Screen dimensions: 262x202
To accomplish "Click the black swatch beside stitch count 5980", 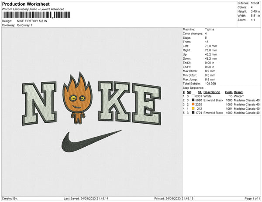I will (193, 100).
